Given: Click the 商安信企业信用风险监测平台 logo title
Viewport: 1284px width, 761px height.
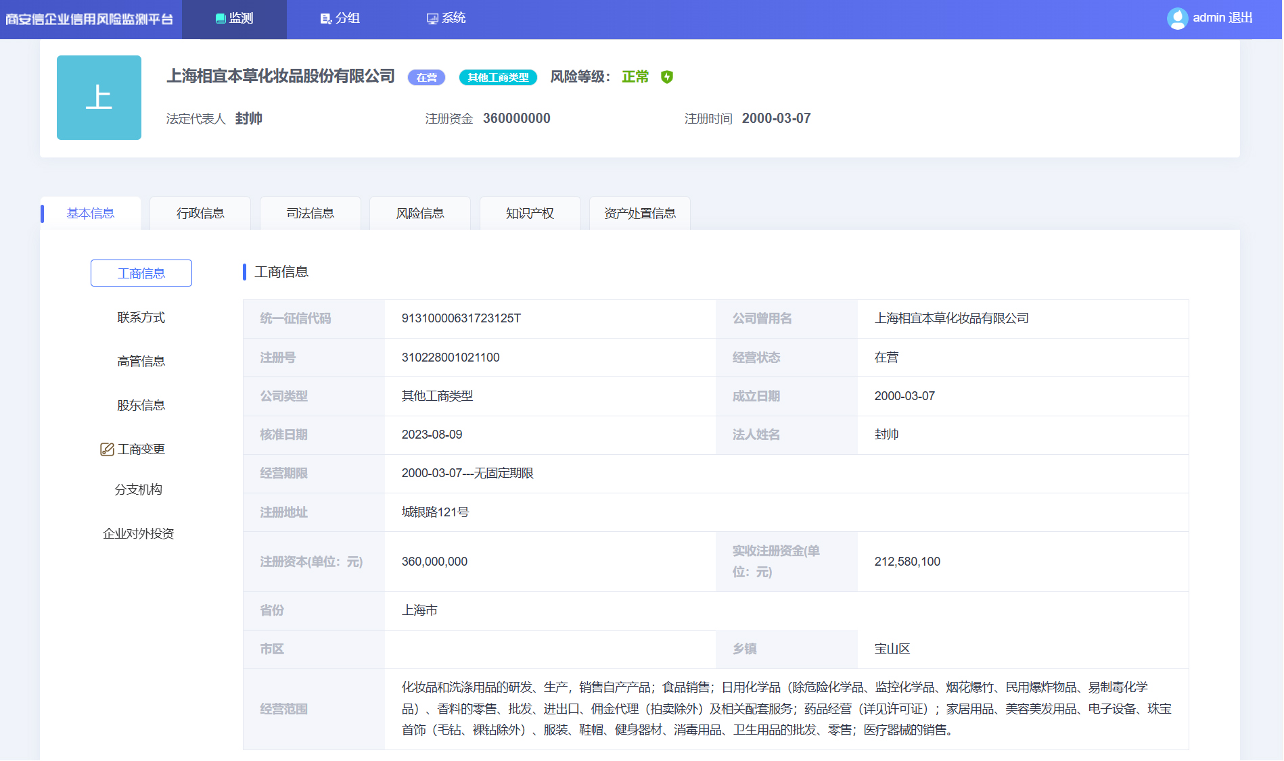Looking at the screenshot, I should pyautogui.click(x=89, y=19).
